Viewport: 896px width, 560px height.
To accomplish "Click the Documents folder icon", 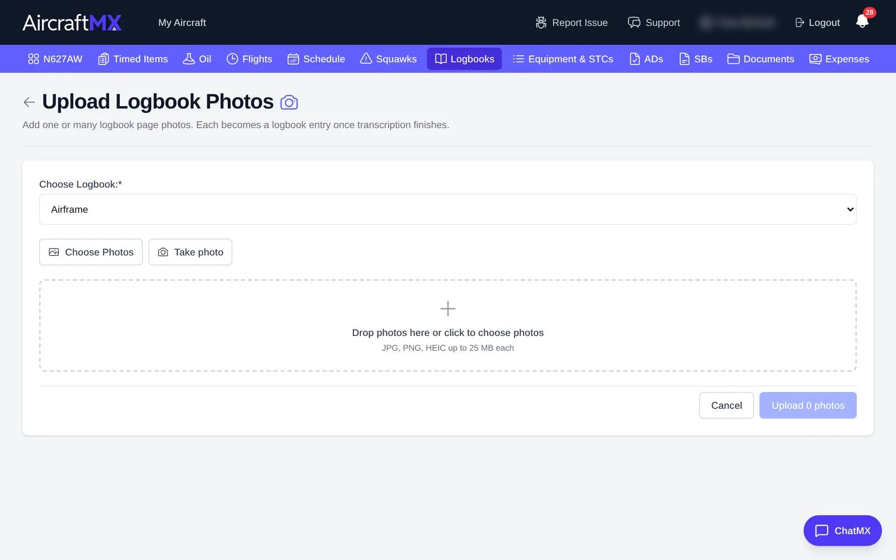I will (x=734, y=59).
